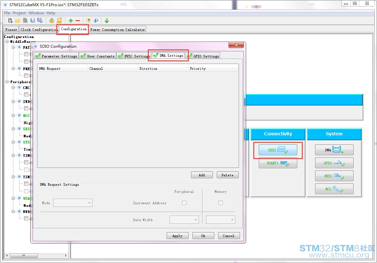Click the cube icon beside CRC node

tap(19, 88)
